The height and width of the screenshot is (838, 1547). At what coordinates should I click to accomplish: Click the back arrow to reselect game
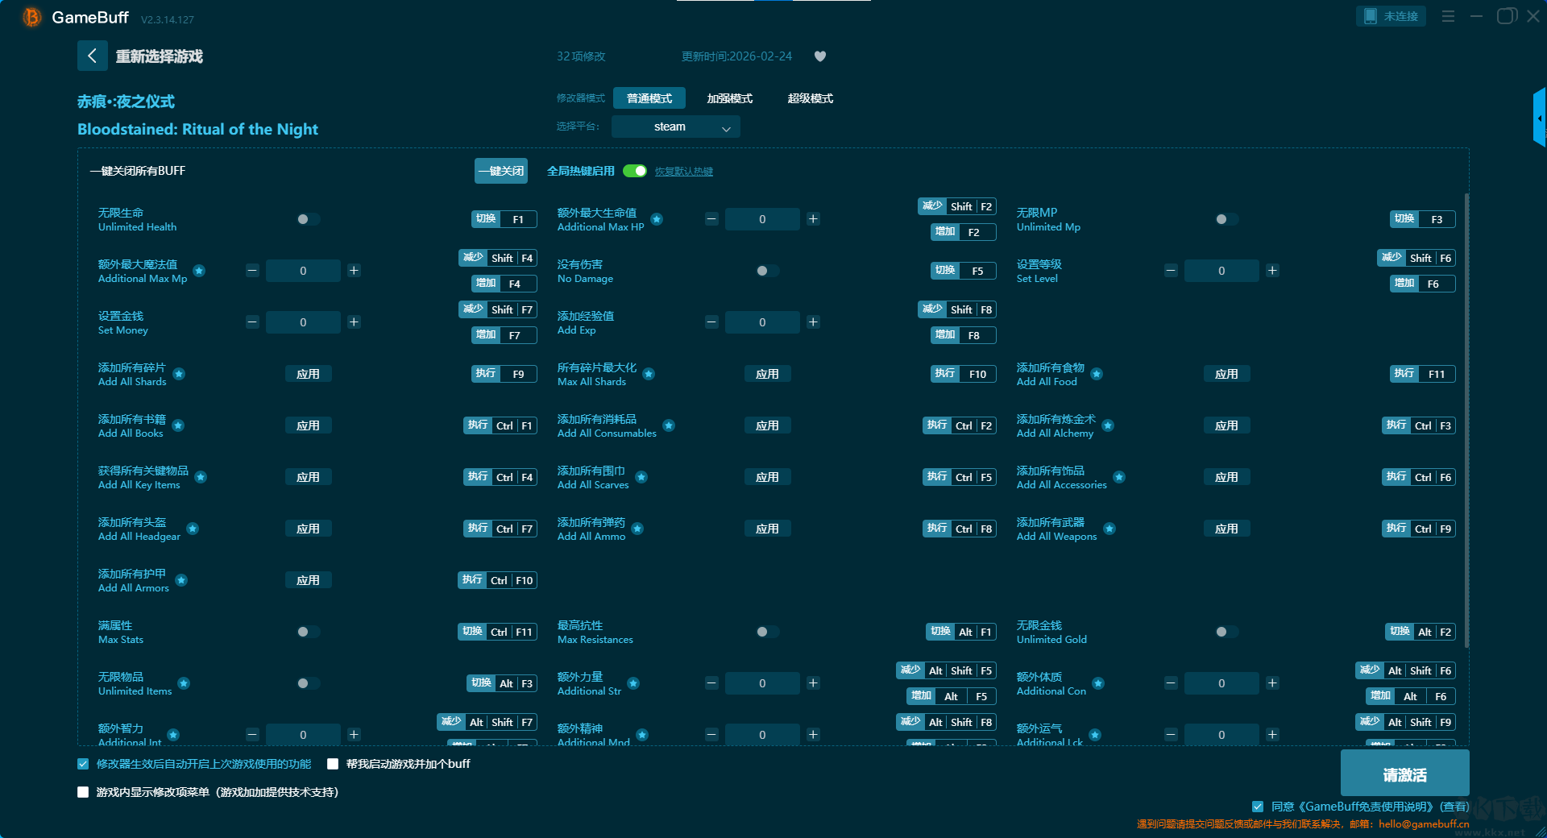click(92, 56)
